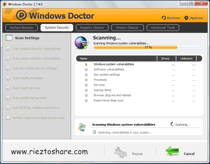210x164 pixels.
Task: Toggle Scan unsafe processes checkbox
Action: tap(8, 78)
